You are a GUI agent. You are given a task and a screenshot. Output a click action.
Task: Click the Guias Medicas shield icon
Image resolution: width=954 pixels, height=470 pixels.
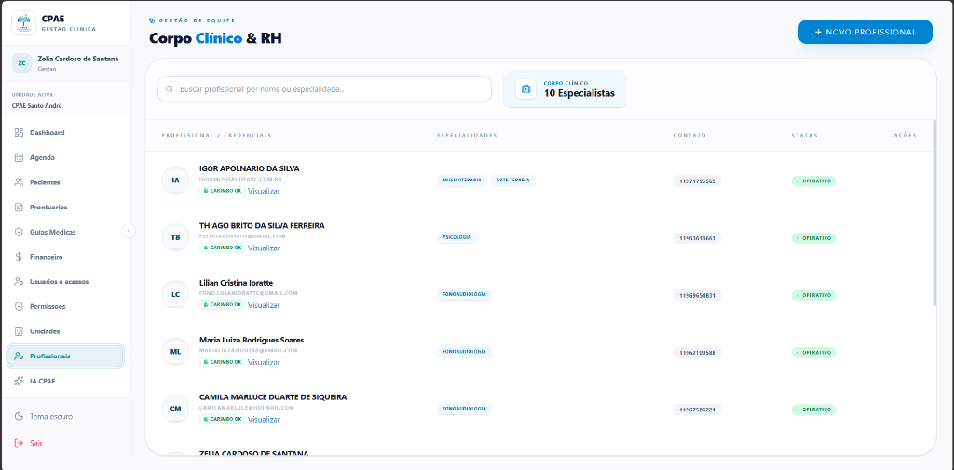point(19,233)
